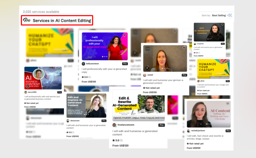This screenshot has width=256, height=158.
Task: Click the 5.0 rating on kellywesteen's gig
Action: (x=86, y=77)
